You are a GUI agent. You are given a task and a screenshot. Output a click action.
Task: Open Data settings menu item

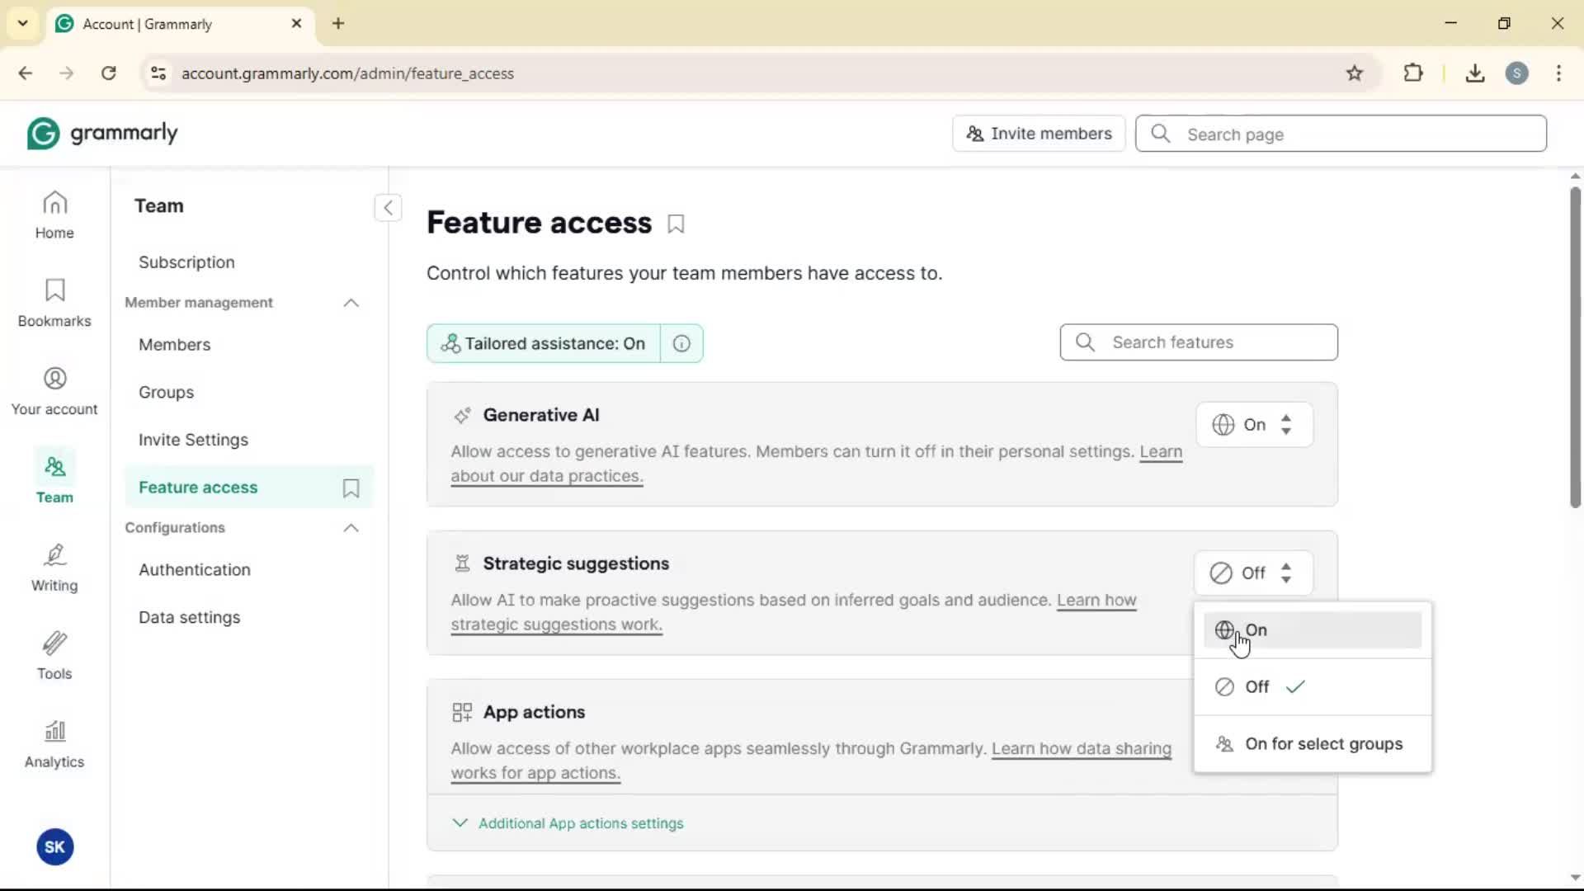click(189, 617)
